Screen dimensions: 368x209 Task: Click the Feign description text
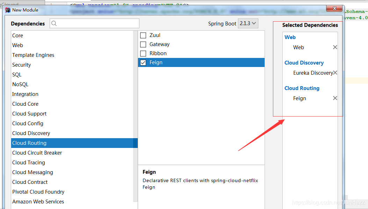click(x=200, y=184)
